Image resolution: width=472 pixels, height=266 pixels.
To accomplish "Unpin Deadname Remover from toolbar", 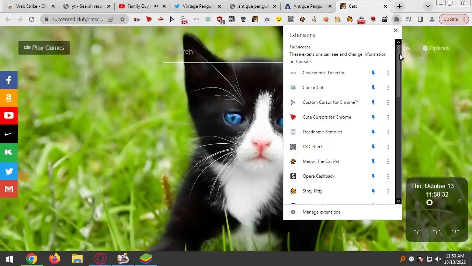I will (x=373, y=132).
